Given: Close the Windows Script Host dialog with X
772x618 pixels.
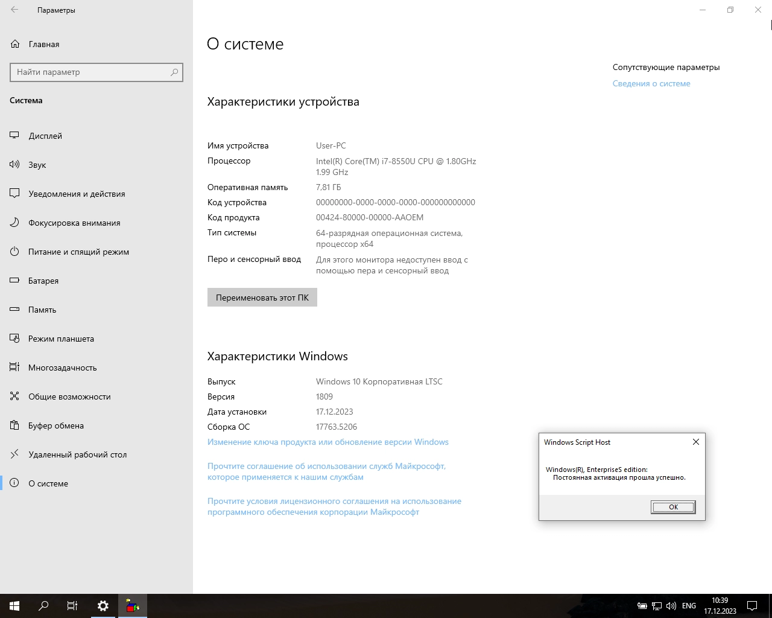Looking at the screenshot, I should pos(696,442).
